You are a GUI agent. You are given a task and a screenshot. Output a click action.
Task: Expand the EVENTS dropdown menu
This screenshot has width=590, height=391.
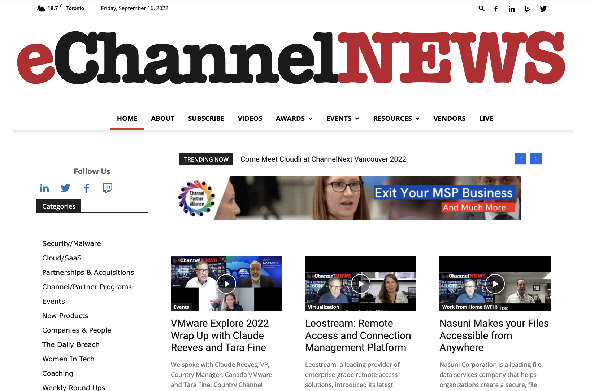click(343, 118)
